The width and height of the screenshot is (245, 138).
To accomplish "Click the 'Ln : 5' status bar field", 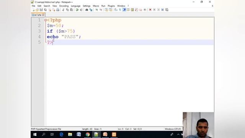I will (x=121, y=129).
